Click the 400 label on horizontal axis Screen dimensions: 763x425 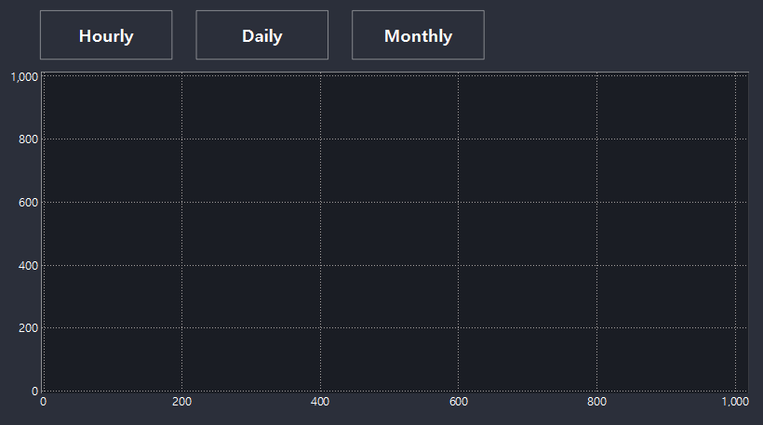tap(320, 402)
